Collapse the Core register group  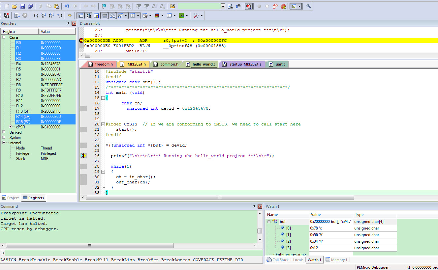4,38
